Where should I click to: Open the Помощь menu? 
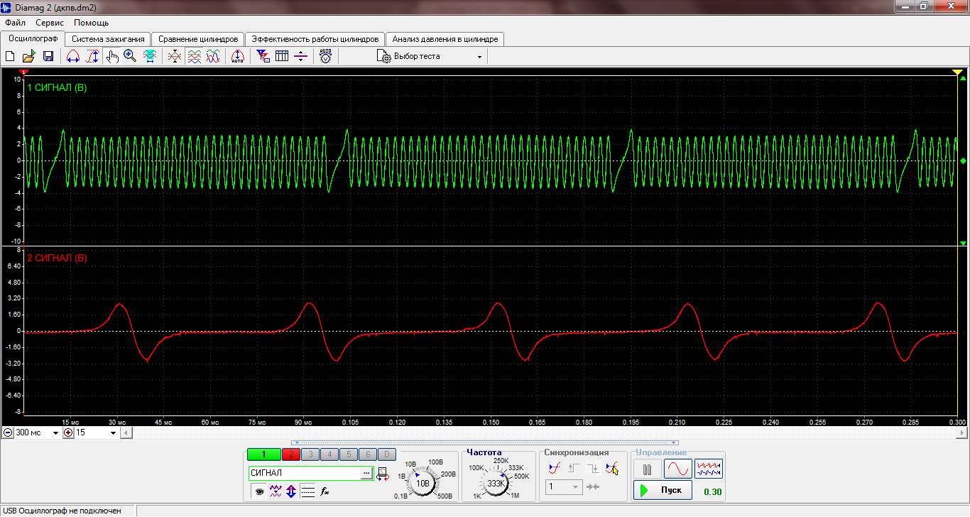(x=92, y=23)
